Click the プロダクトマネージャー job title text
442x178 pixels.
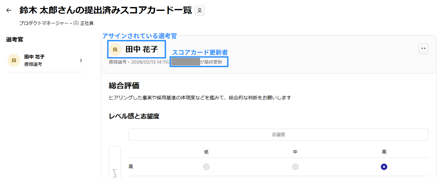click(x=44, y=23)
